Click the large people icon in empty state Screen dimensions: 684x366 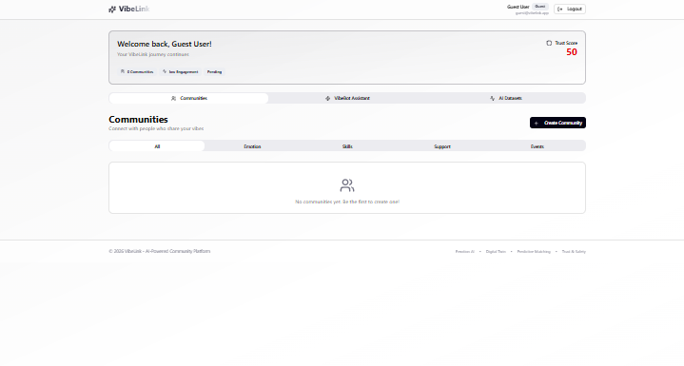[347, 185]
